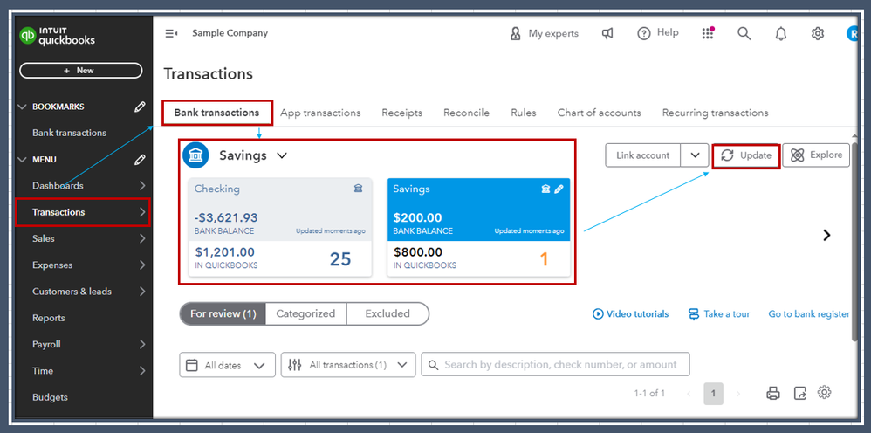
Task: Click the Sample Company name
Action: (x=230, y=33)
